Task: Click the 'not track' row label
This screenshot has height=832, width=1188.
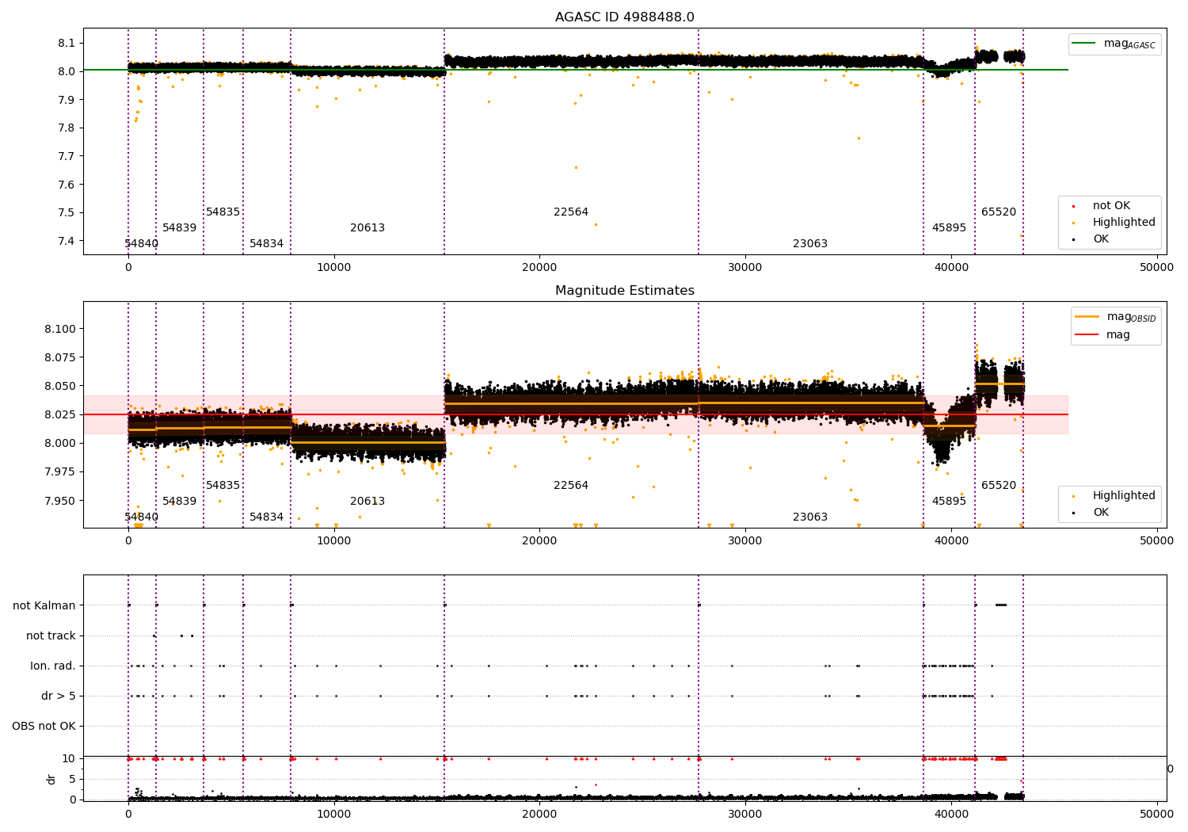Action: (x=51, y=636)
